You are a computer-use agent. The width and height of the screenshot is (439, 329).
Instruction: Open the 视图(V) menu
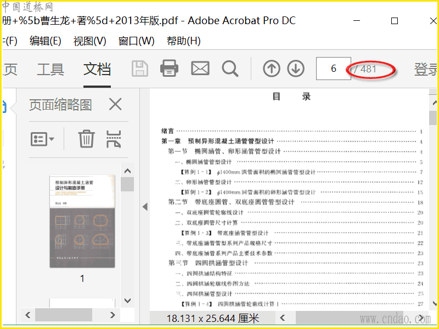point(90,41)
